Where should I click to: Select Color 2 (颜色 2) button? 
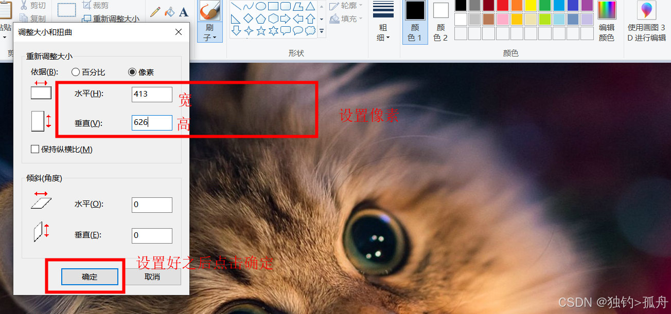pyautogui.click(x=441, y=22)
